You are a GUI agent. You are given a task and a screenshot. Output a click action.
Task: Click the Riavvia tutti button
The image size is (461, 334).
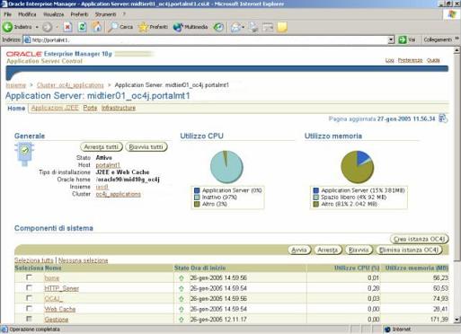(x=146, y=147)
